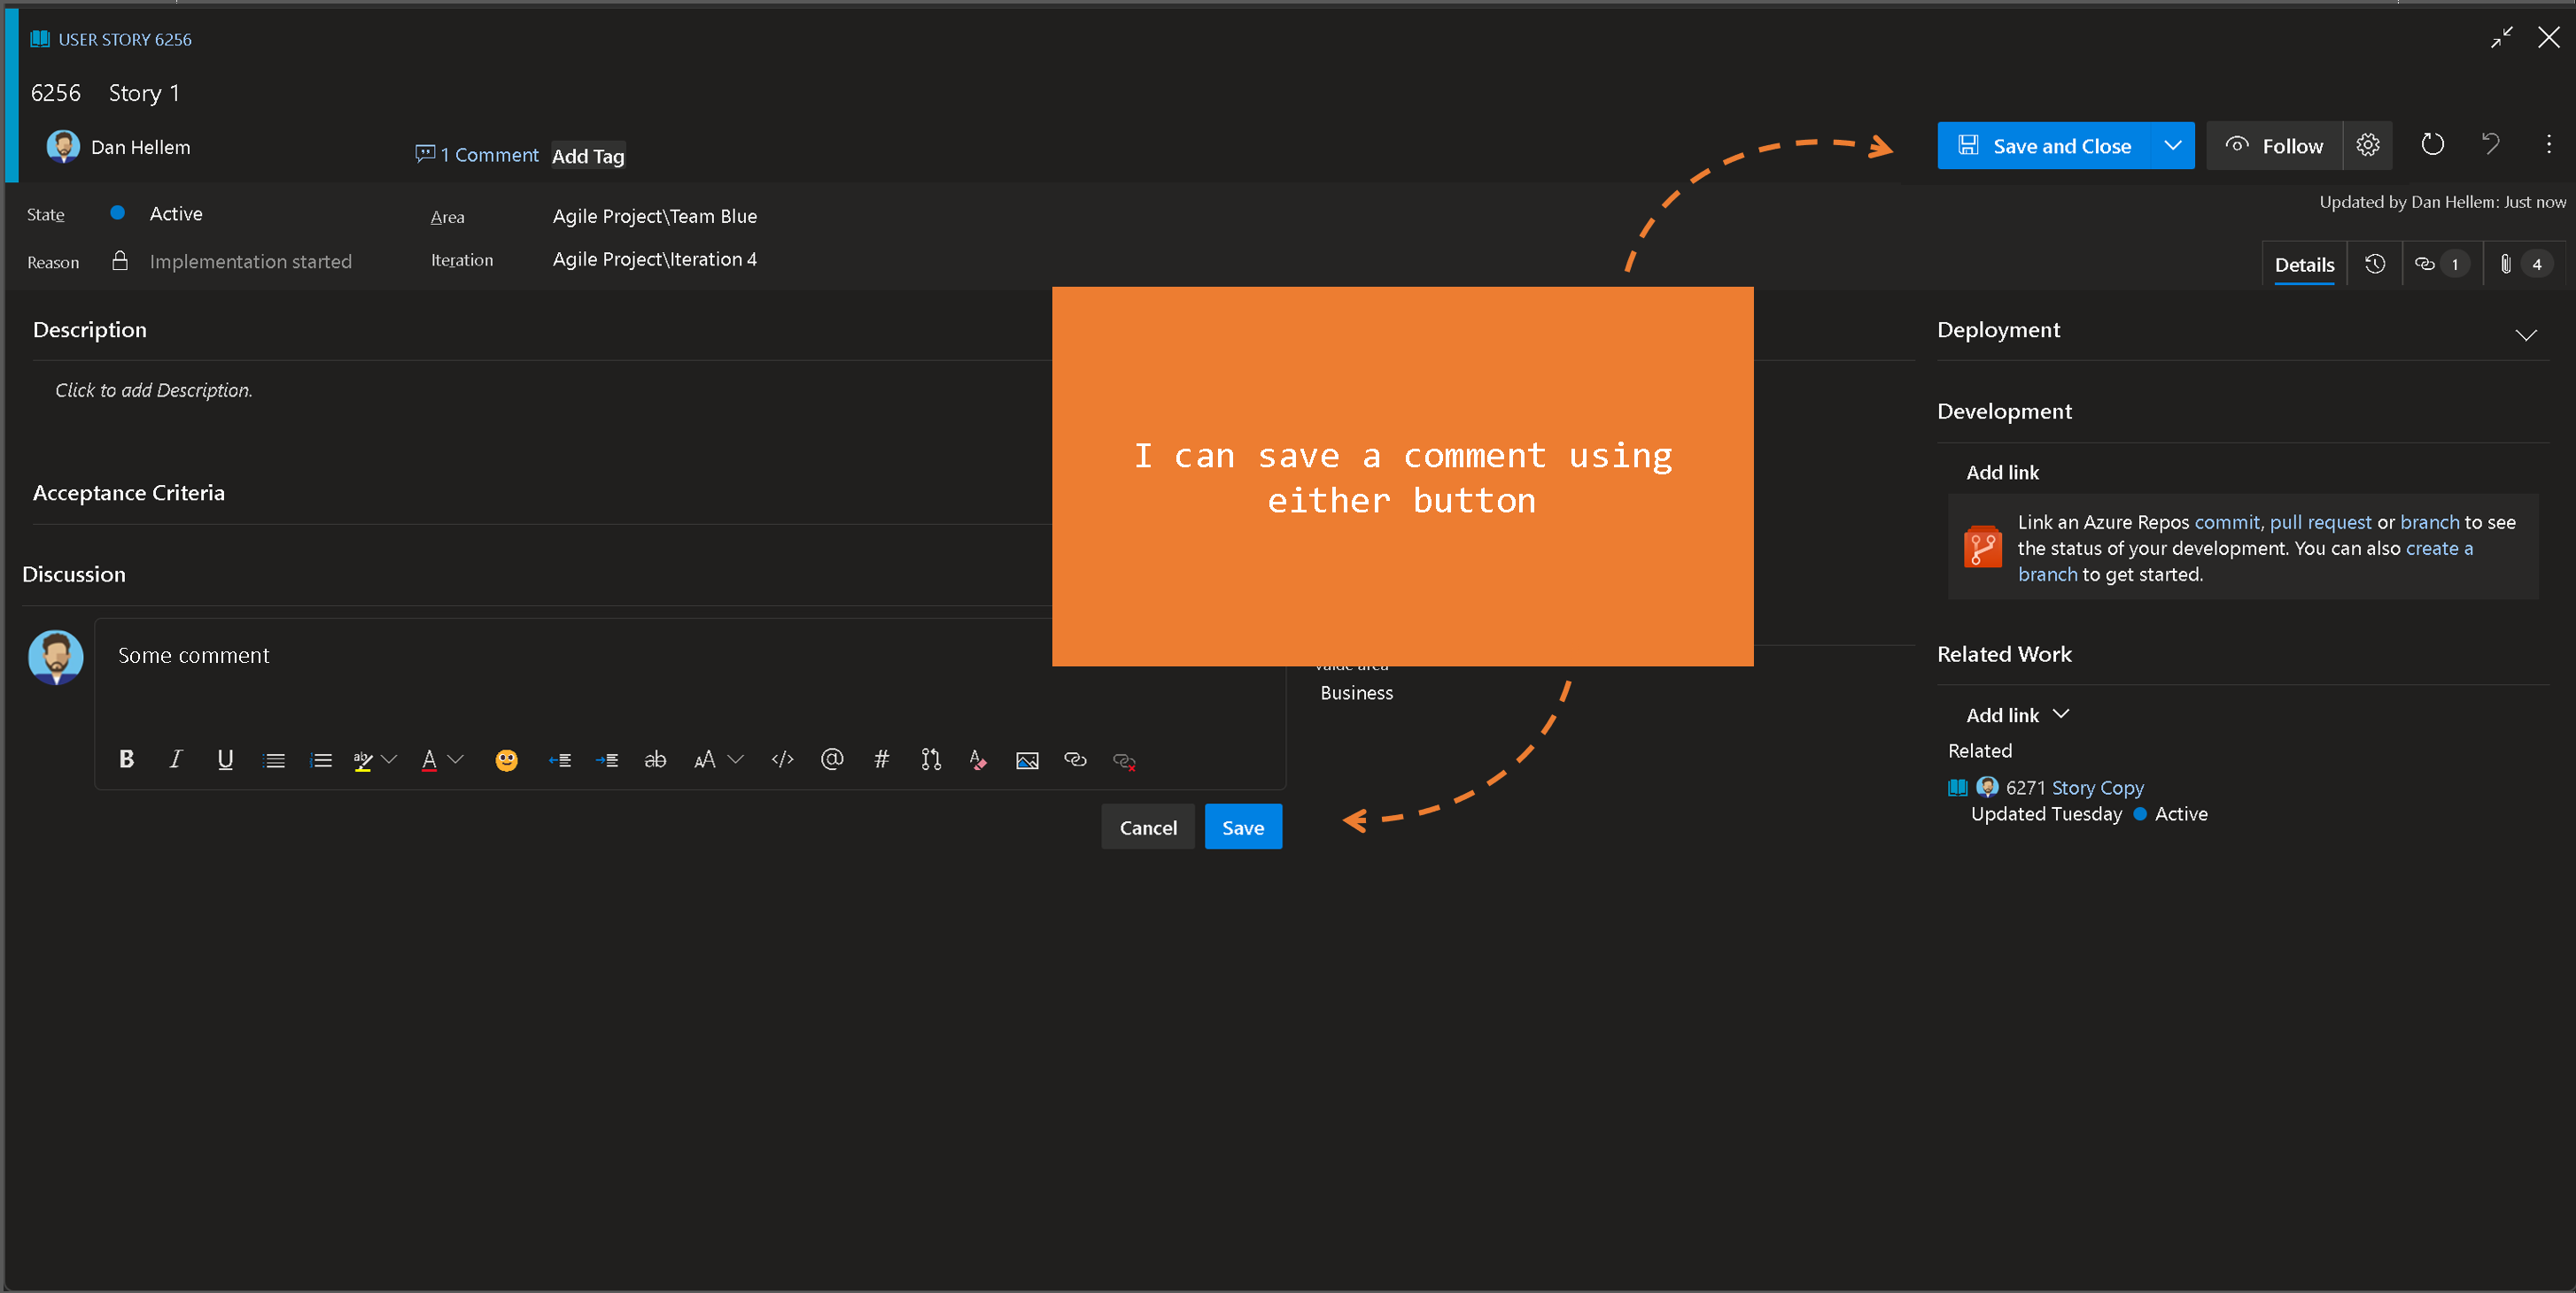Collapse the Deployment section chevron

pyautogui.click(x=2526, y=335)
